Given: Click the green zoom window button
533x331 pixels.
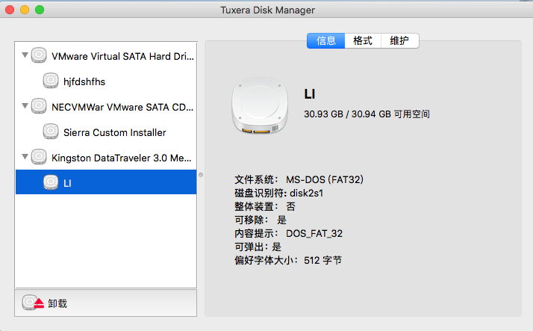Looking at the screenshot, I should pos(40,10).
